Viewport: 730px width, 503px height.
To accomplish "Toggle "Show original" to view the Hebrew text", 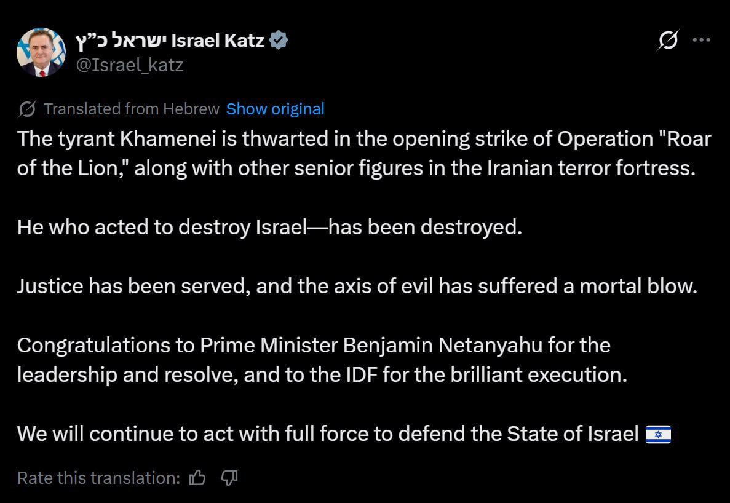I will 275,109.
